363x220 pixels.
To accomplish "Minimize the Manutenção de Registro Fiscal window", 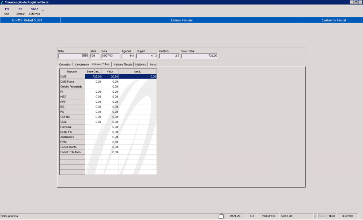I will click(352, 2).
